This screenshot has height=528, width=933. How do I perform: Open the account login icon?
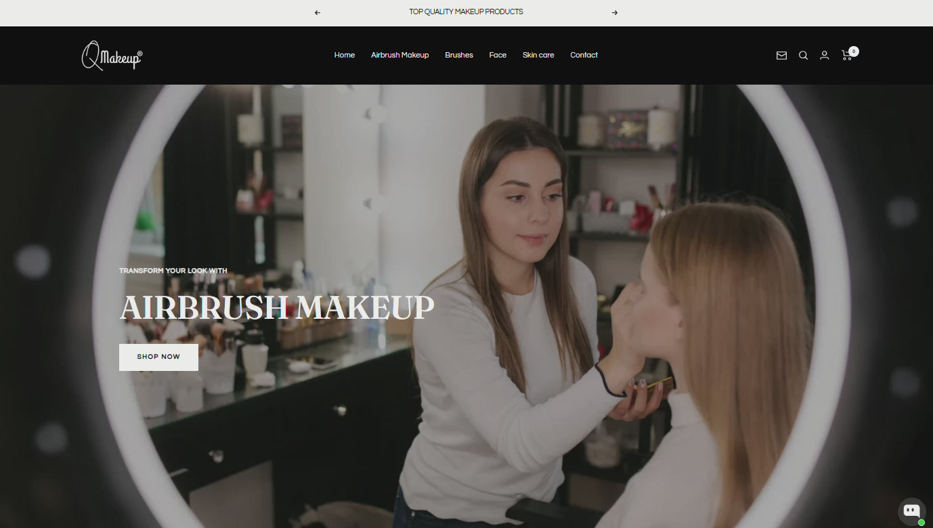coord(824,56)
